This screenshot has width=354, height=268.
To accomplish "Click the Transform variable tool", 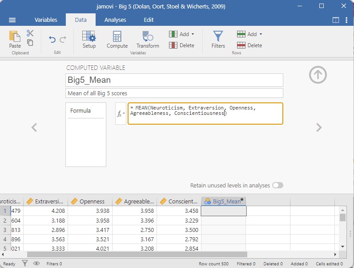I will click(148, 40).
